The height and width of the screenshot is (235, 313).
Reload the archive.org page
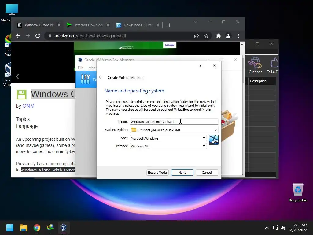click(38, 36)
